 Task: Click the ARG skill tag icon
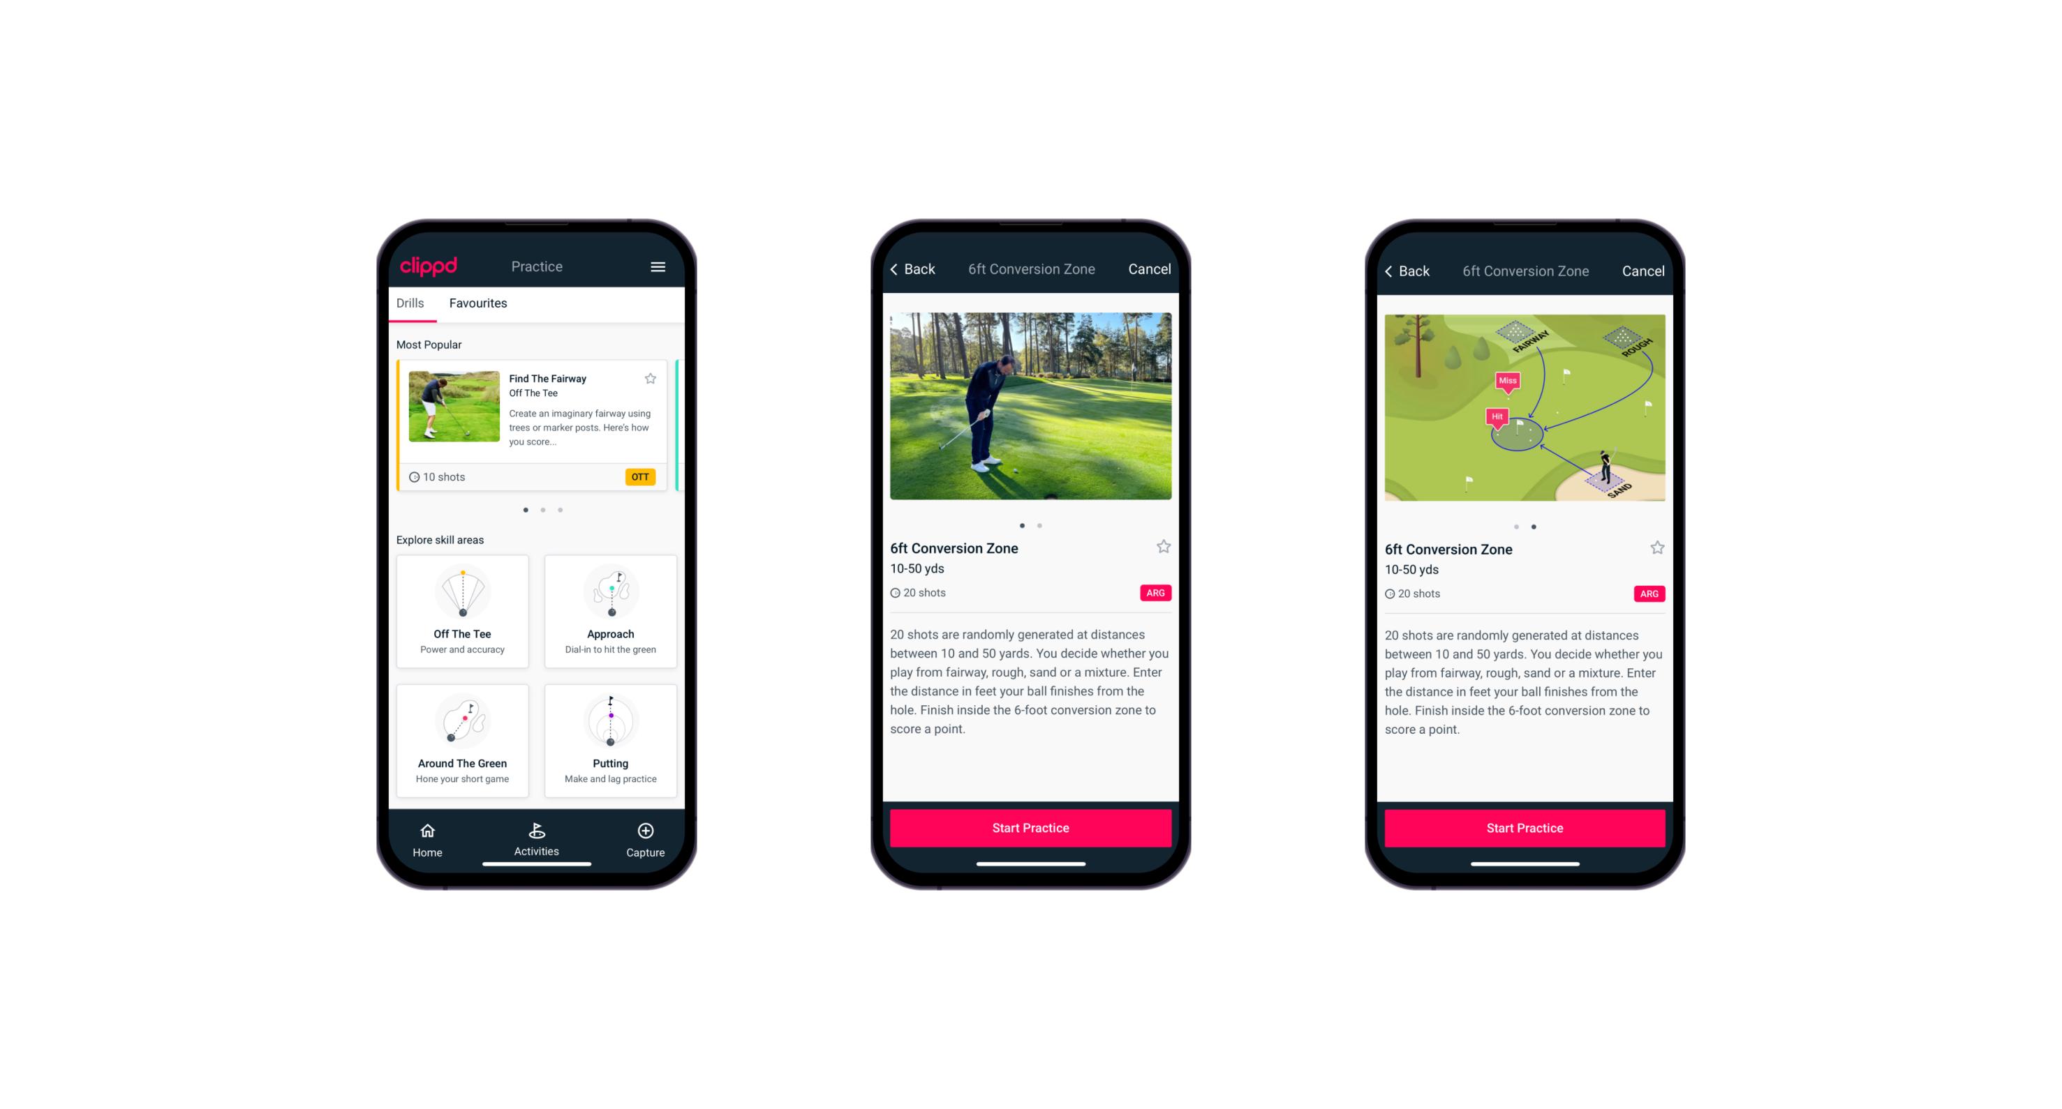click(x=1156, y=590)
